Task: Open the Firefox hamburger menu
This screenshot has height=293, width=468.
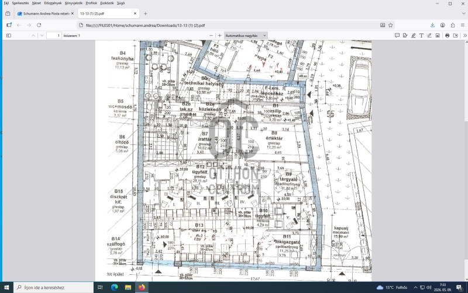Action: (x=463, y=25)
